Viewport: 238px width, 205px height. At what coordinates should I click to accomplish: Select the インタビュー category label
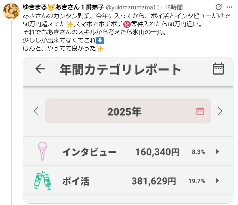89,151
